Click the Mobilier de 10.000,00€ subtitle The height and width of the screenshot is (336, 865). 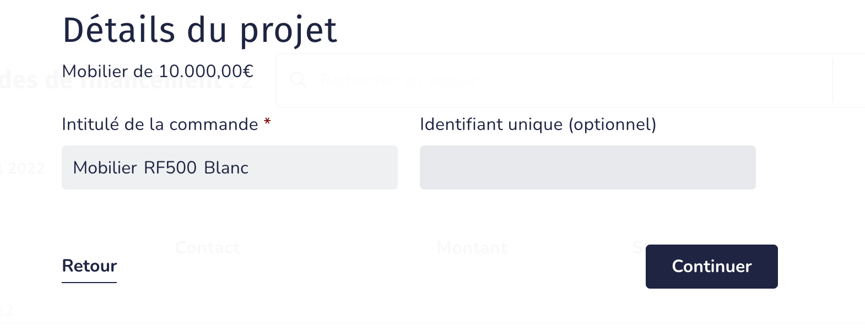click(158, 71)
